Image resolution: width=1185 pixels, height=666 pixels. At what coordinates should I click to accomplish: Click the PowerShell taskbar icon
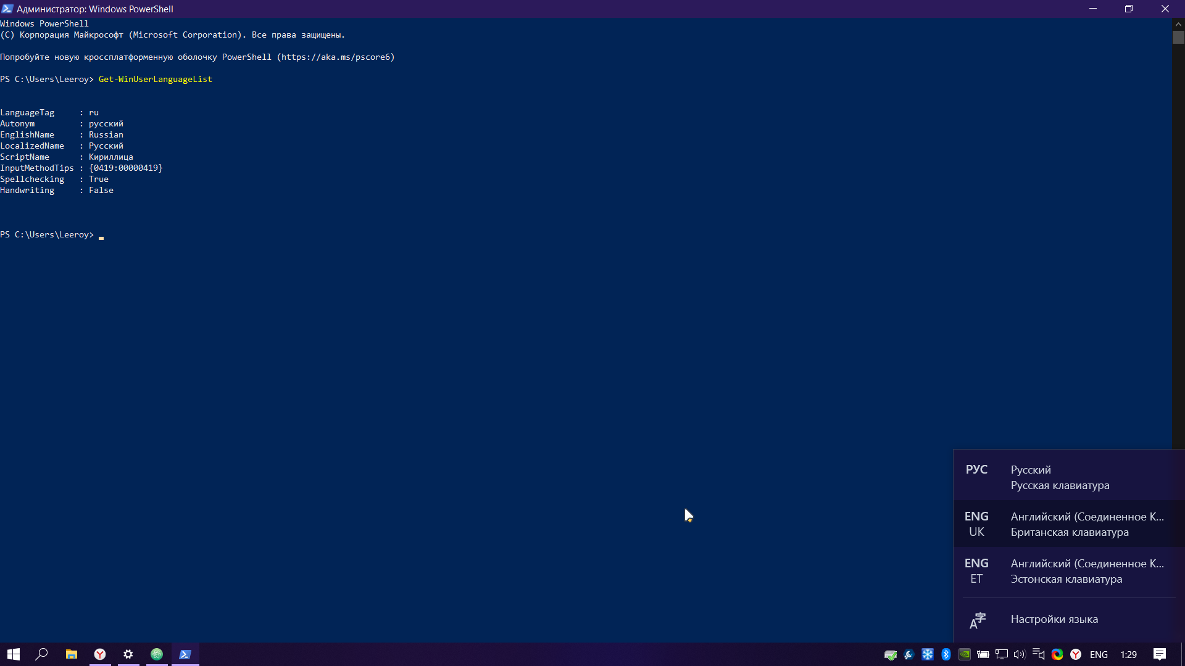[185, 655]
